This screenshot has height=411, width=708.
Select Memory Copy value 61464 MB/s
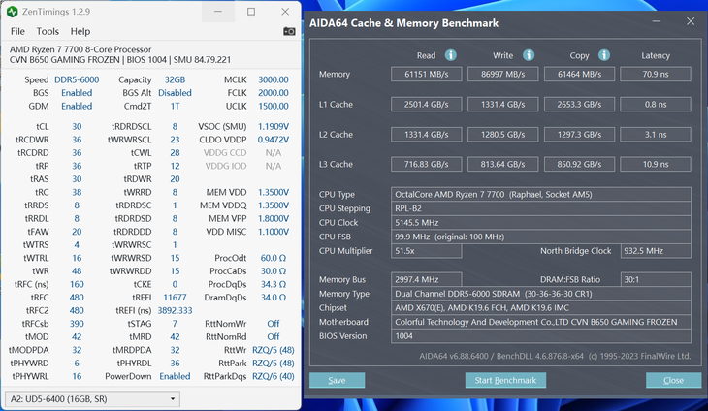click(x=579, y=74)
